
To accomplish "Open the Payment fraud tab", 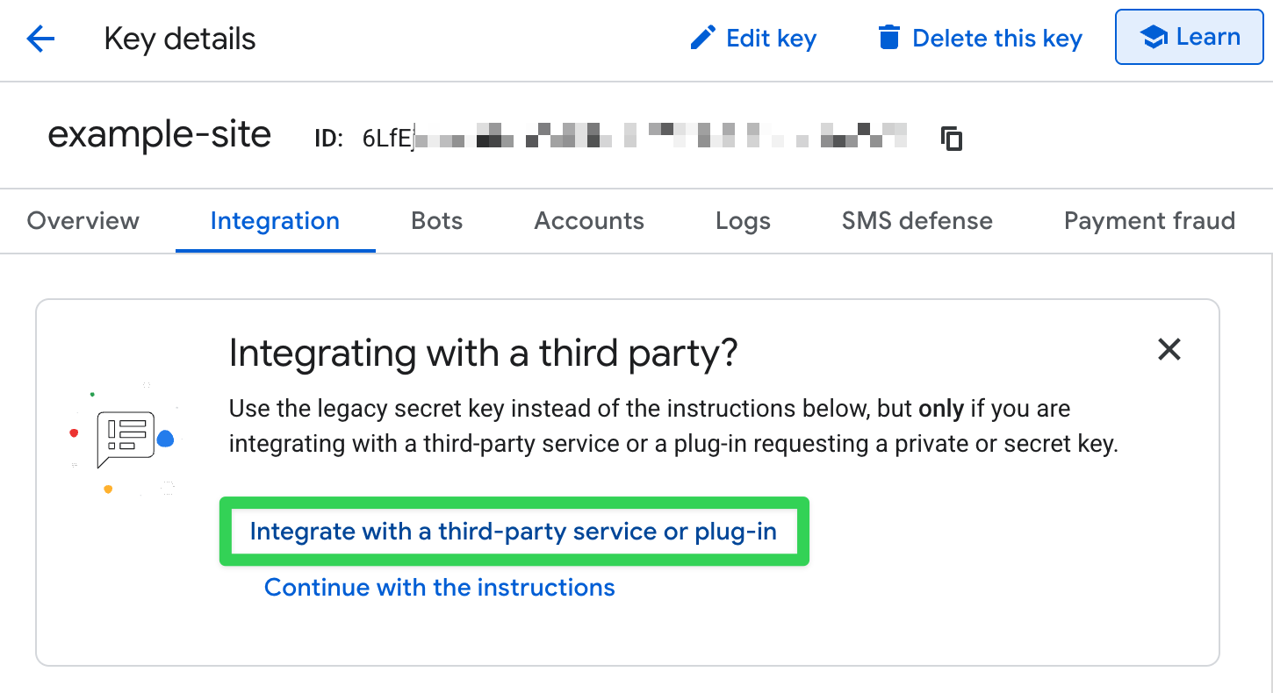I will 1148,221.
